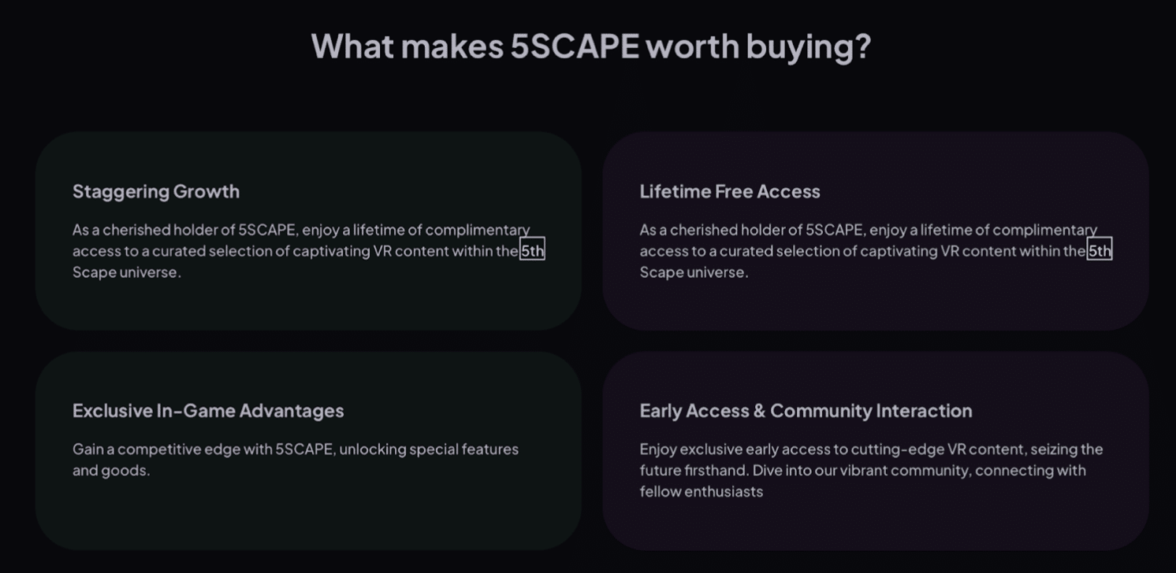1176x573 pixels.
Task: Click "and goods." in In-Game Advantages card
Action: tap(111, 471)
